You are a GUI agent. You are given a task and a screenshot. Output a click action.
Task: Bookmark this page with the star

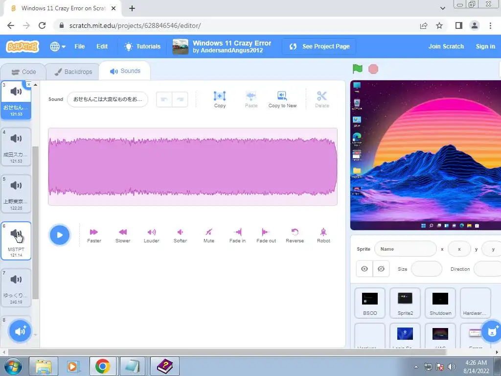439,25
